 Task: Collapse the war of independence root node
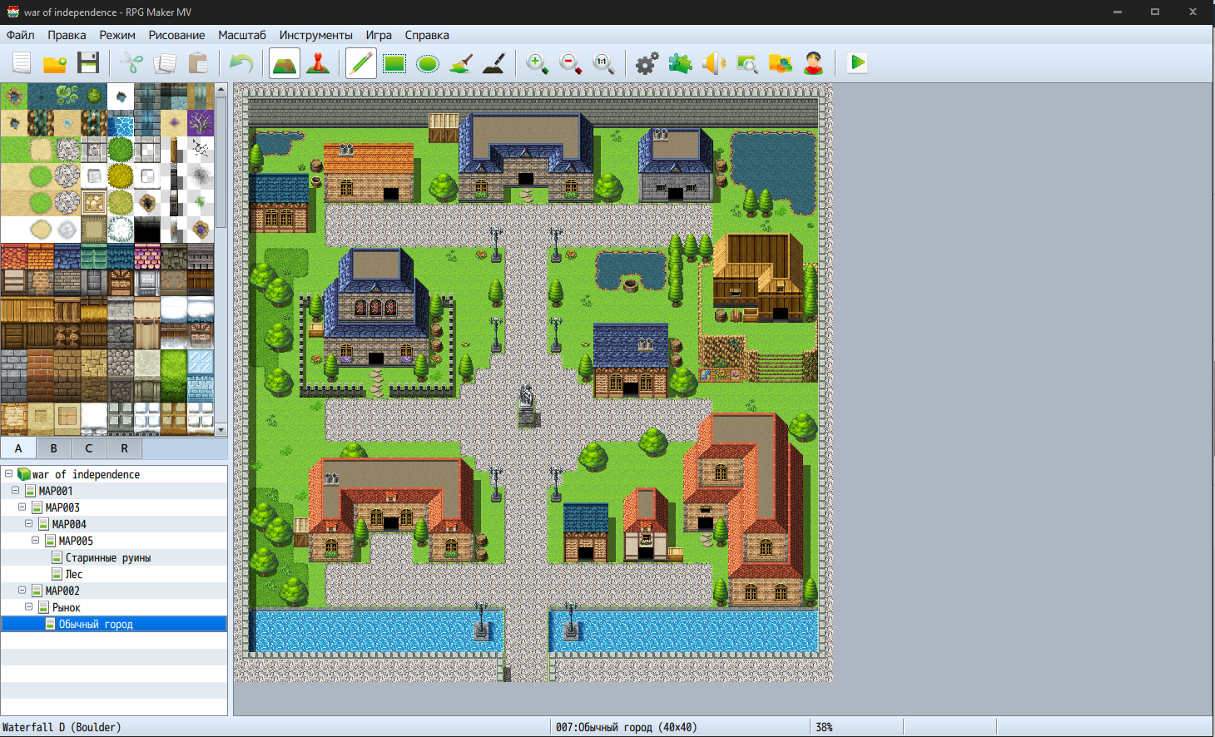click(8, 473)
